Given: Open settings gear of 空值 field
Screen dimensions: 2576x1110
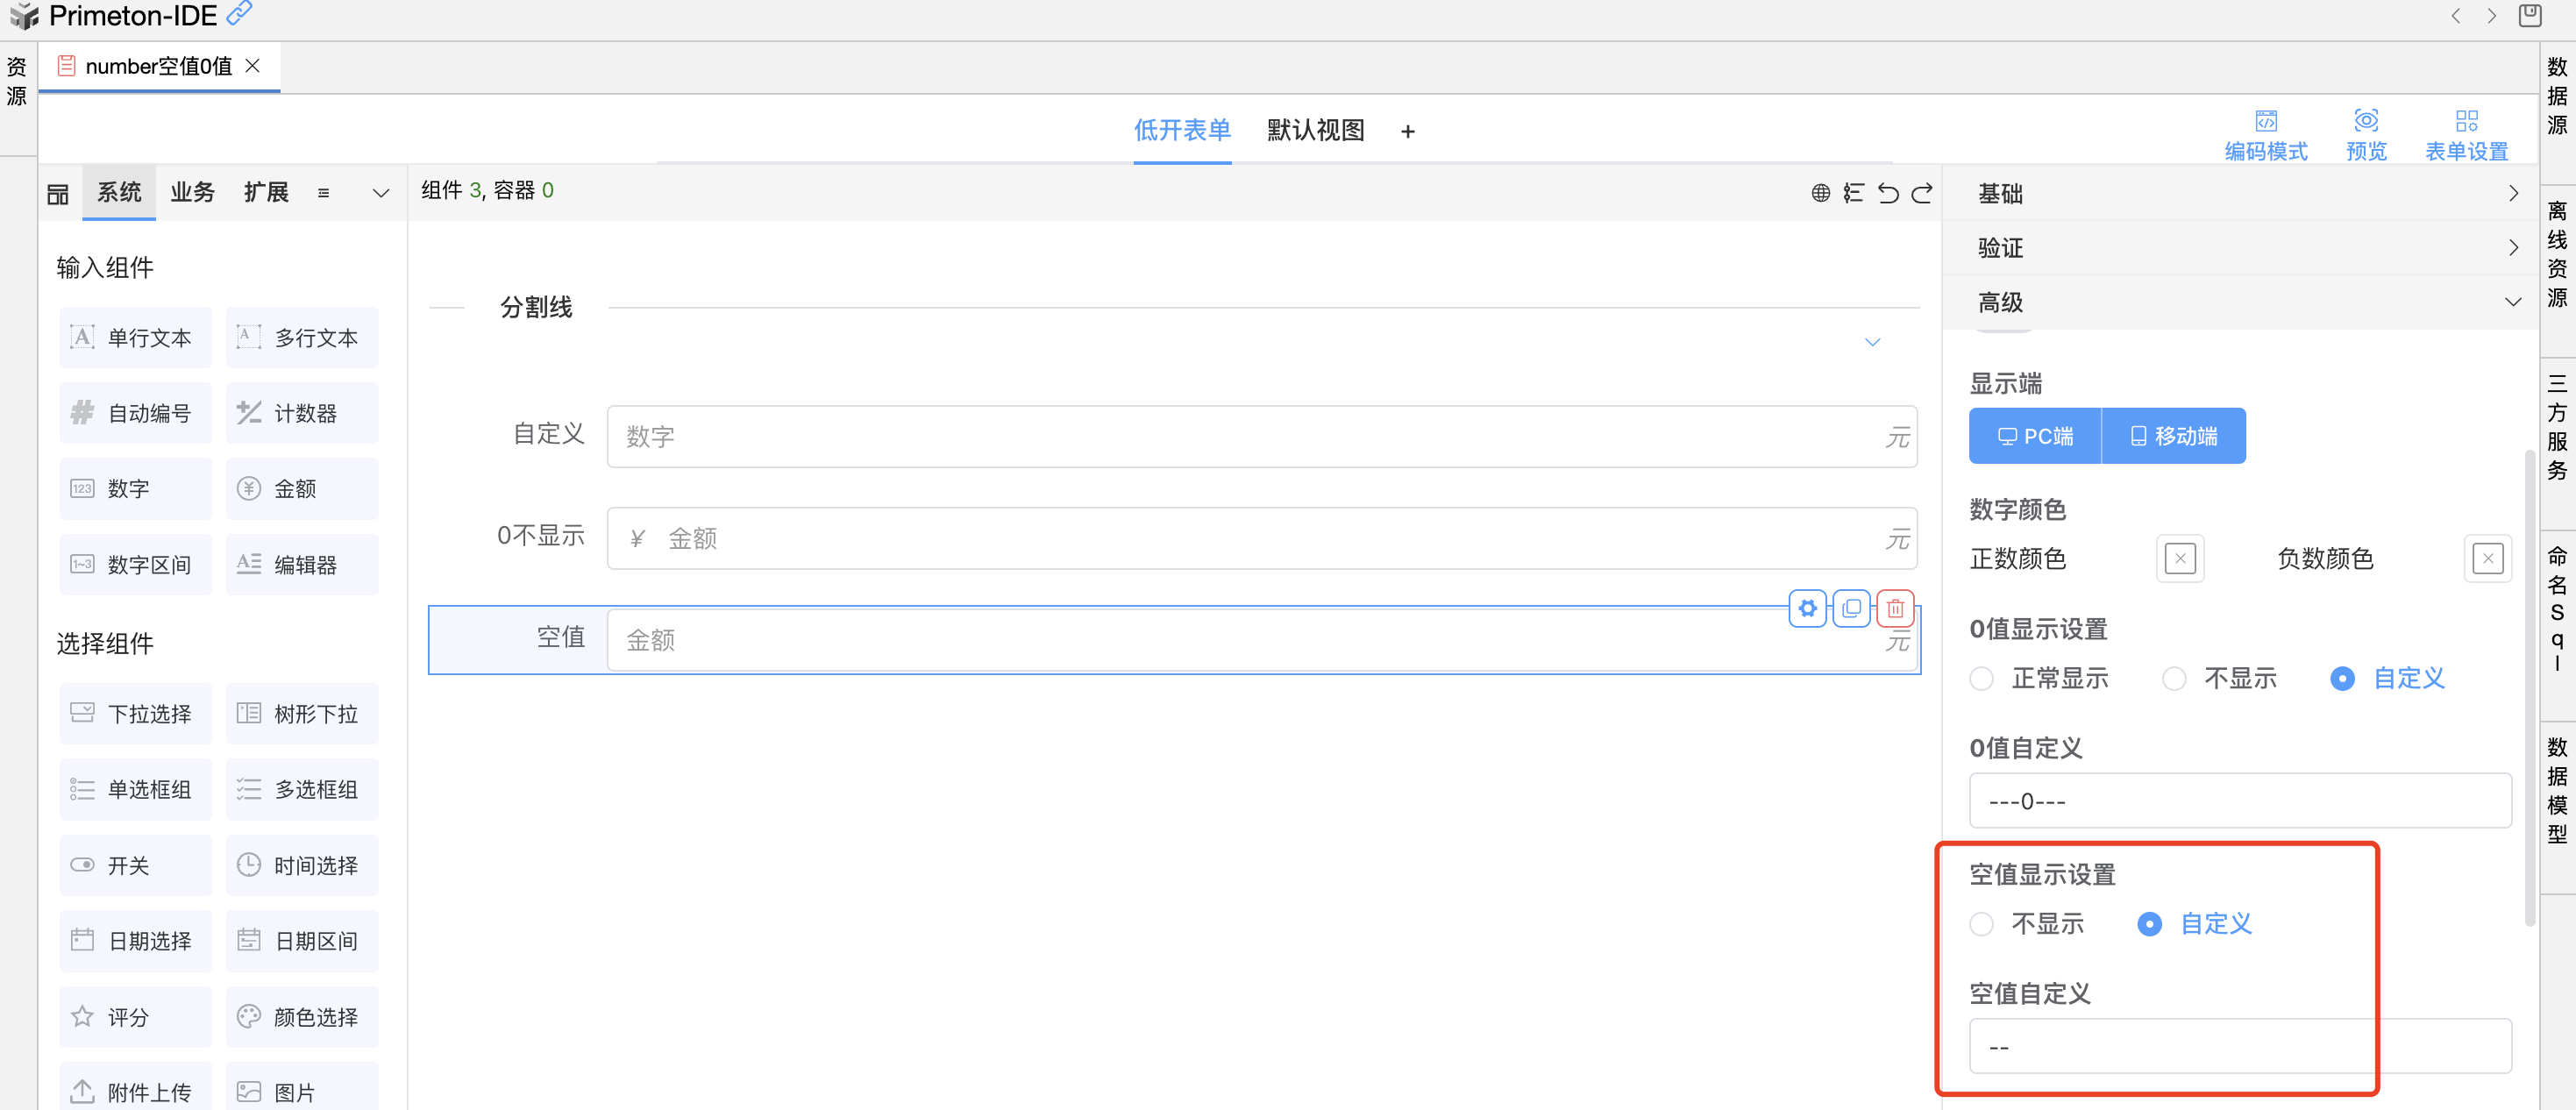Looking at the screenshot, I should (x=1807, y=608).
